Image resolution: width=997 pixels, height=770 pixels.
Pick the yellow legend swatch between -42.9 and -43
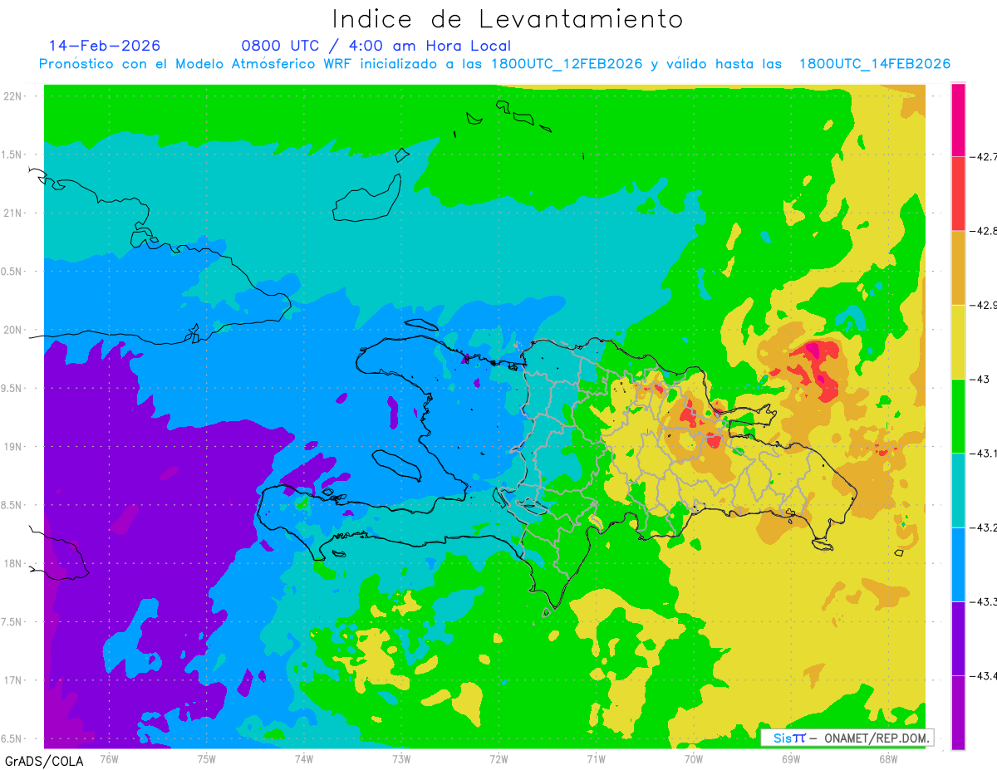point(958,341)
